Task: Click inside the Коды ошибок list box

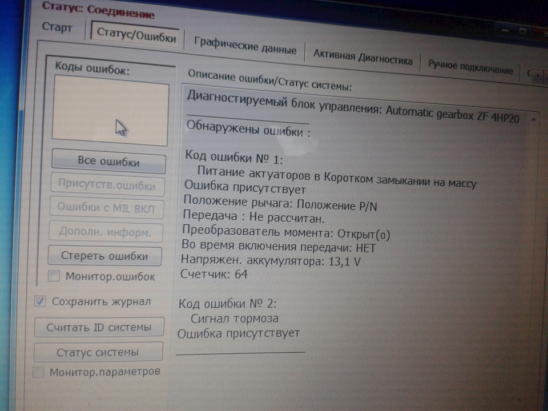Action: tap(110, 110)
